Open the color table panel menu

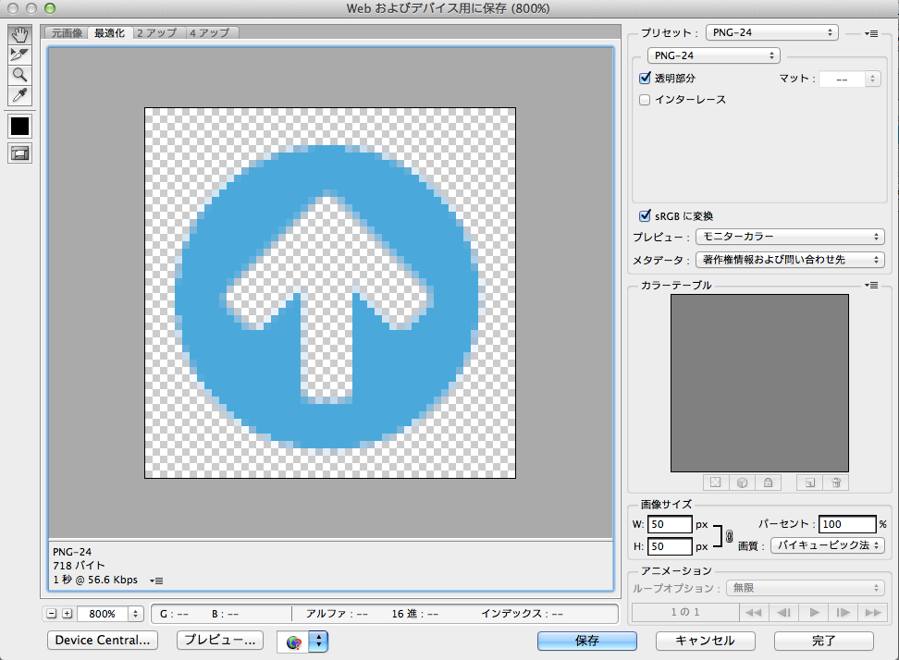click(871, 286)
